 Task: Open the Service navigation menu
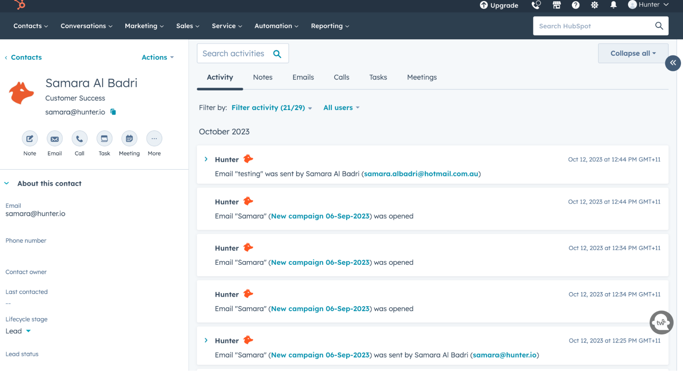click(x=227, y=26)
